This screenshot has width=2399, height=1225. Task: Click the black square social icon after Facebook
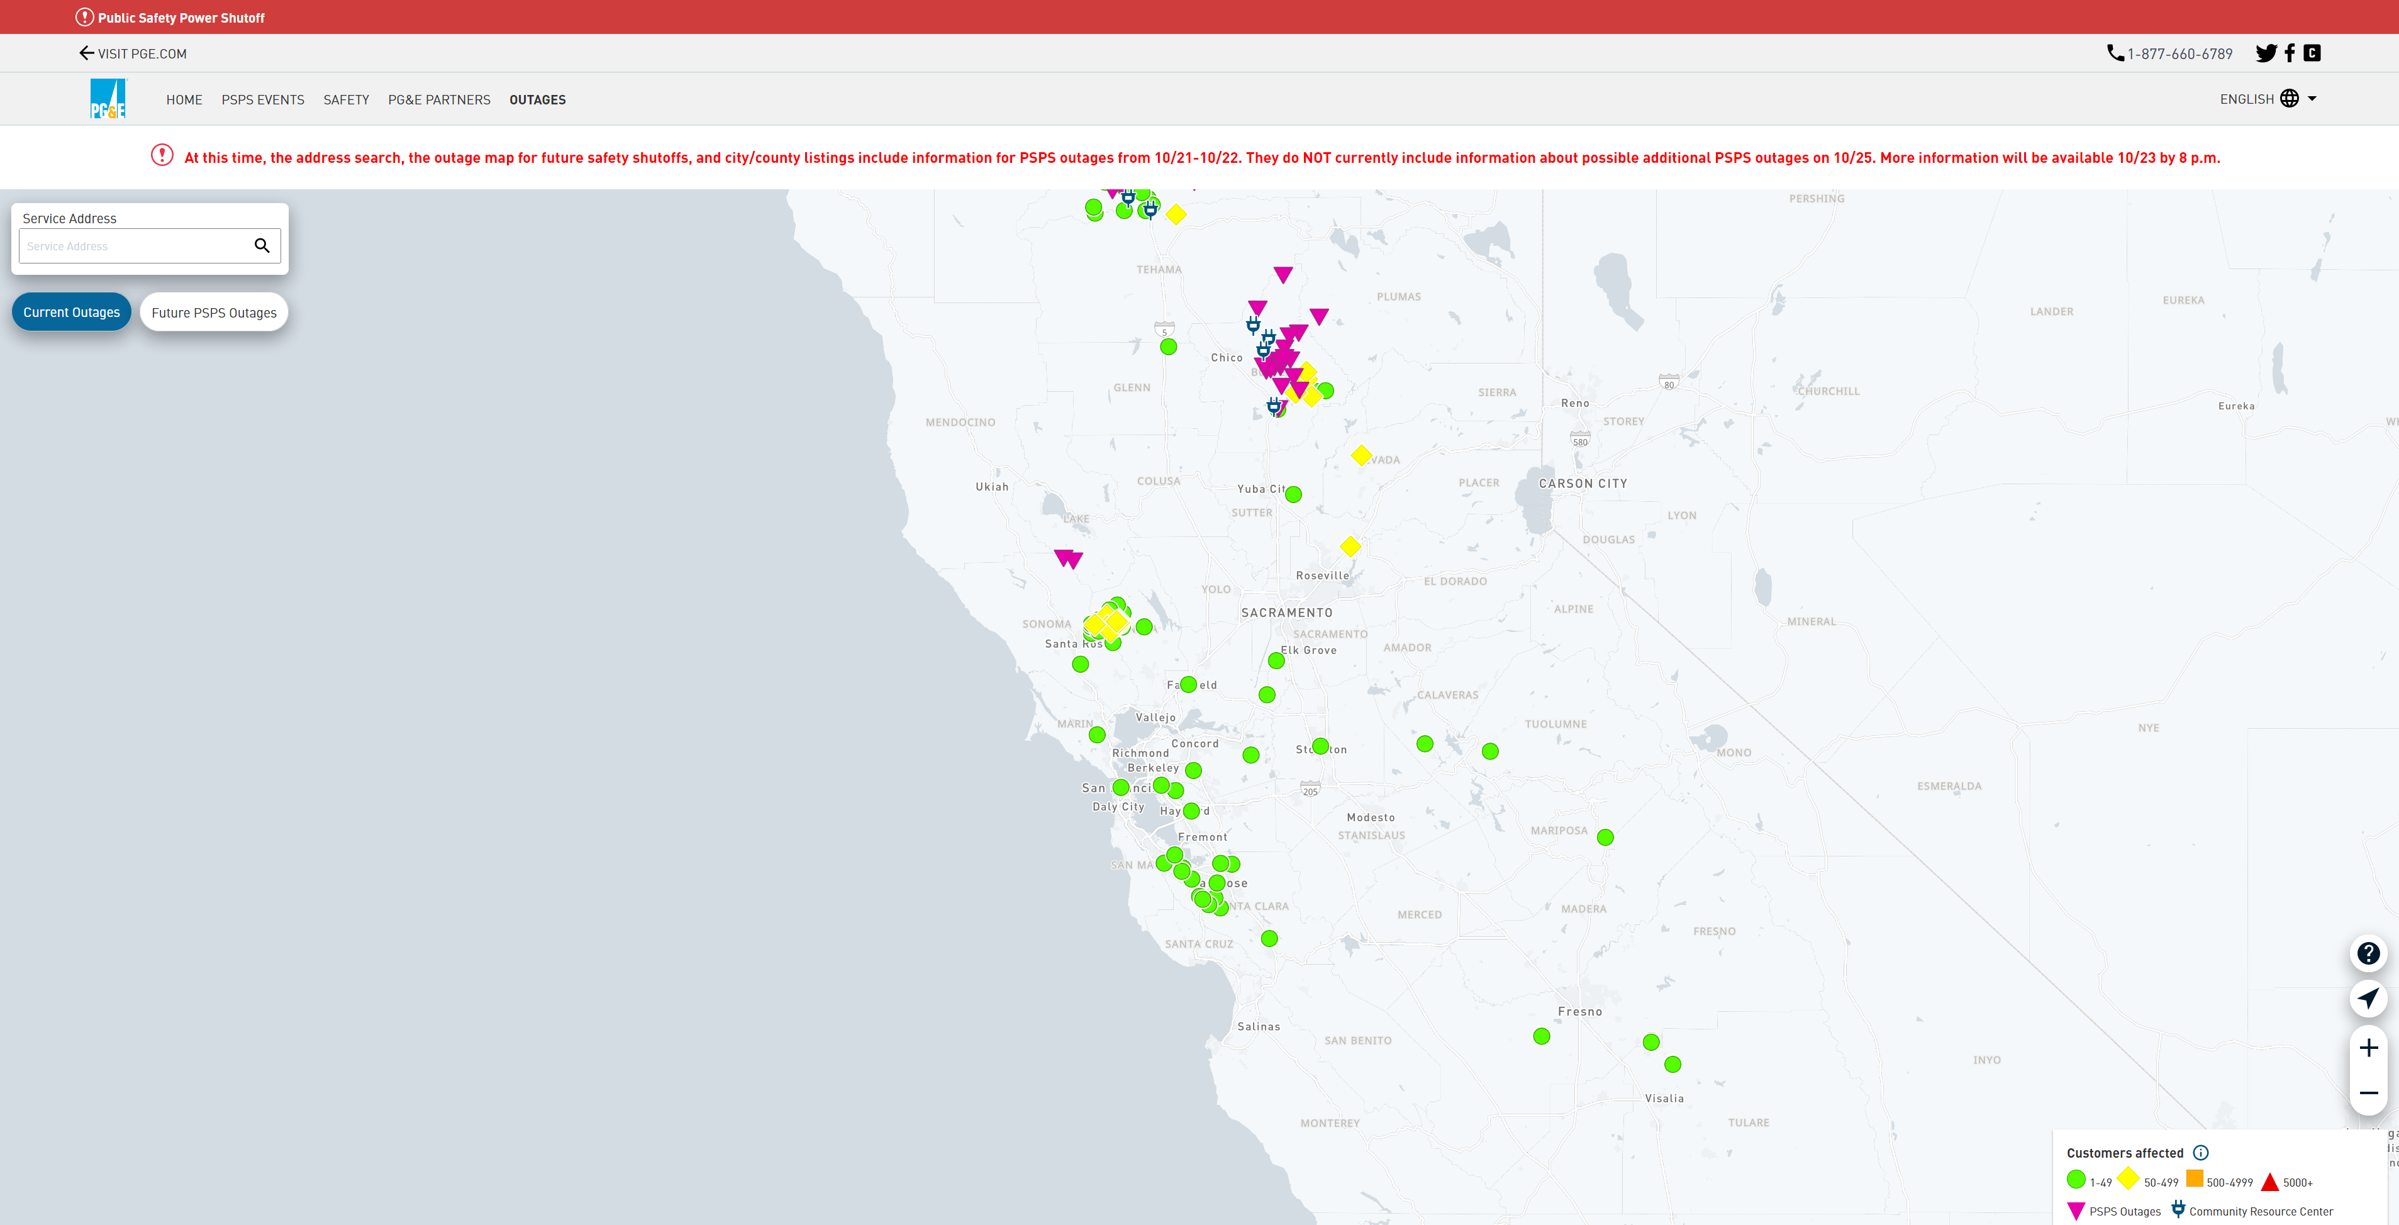tap(2312, 53)
